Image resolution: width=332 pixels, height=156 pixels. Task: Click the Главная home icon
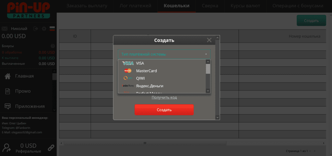click(8, 76)
